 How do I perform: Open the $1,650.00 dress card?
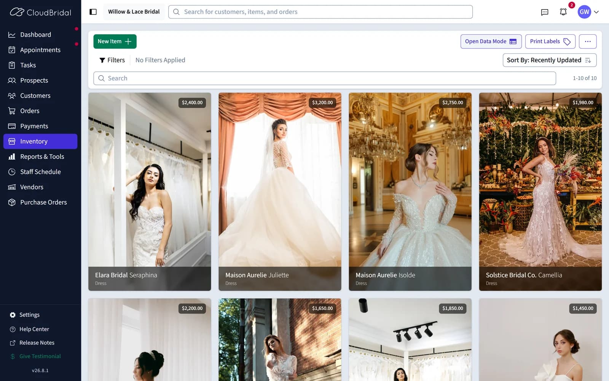tap(280, 339)
